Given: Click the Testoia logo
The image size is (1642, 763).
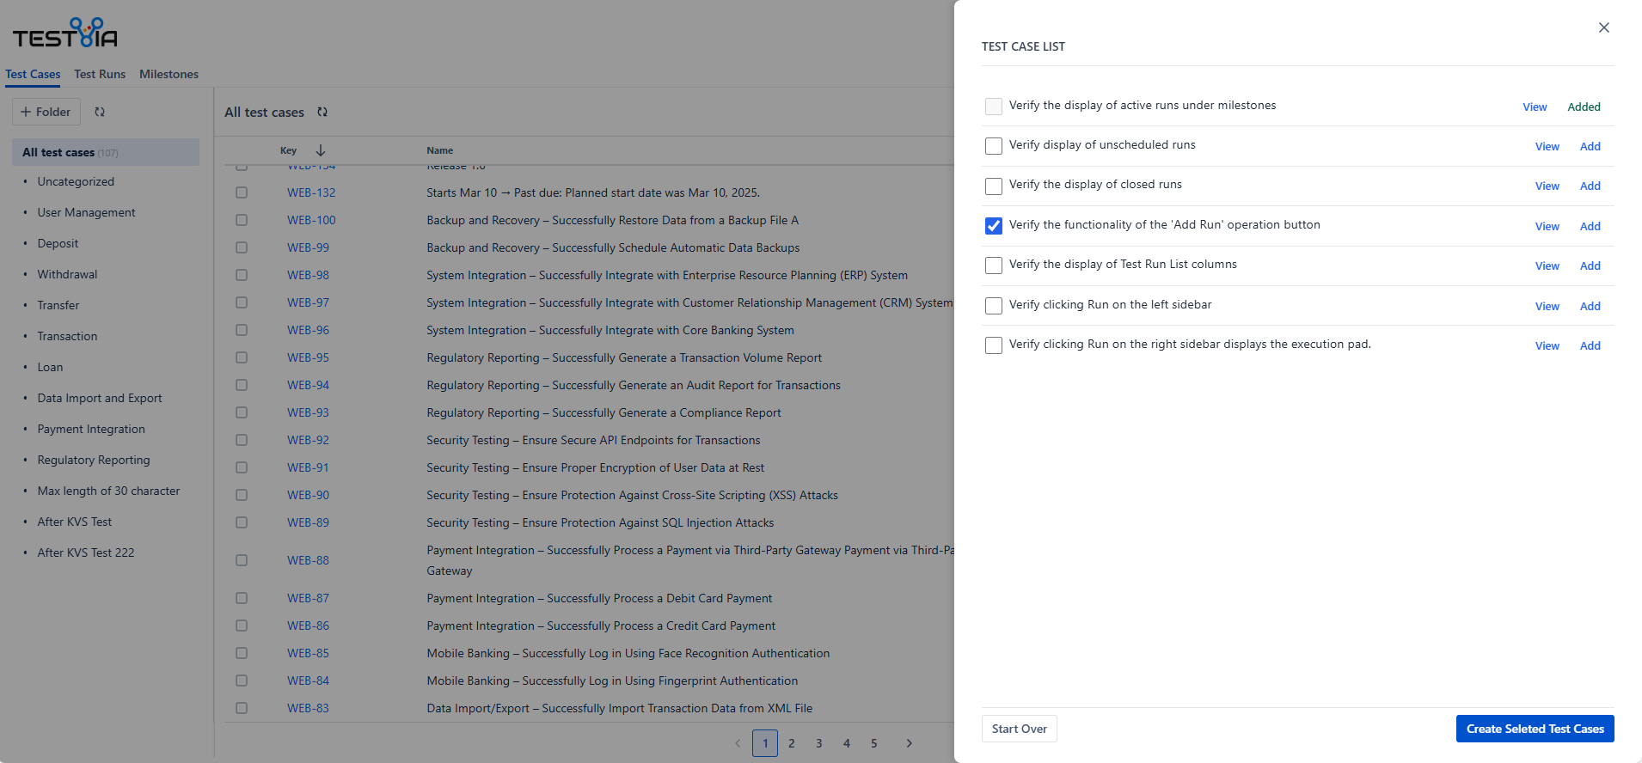Looking at the screenshot, I should pyautogui.click(x=64, y=34).
